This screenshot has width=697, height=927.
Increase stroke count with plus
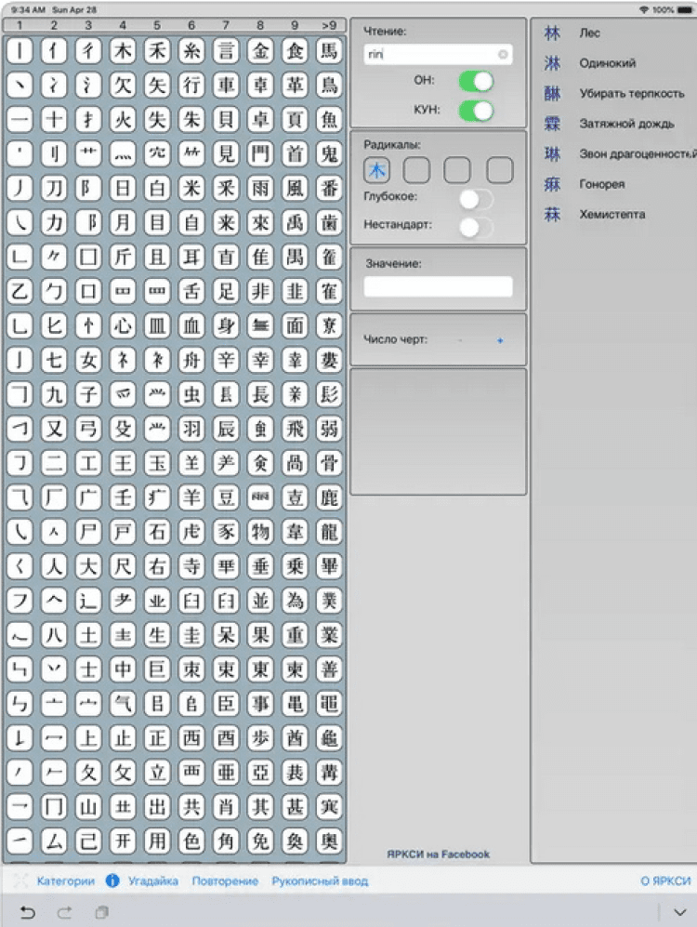coord(500,340)
